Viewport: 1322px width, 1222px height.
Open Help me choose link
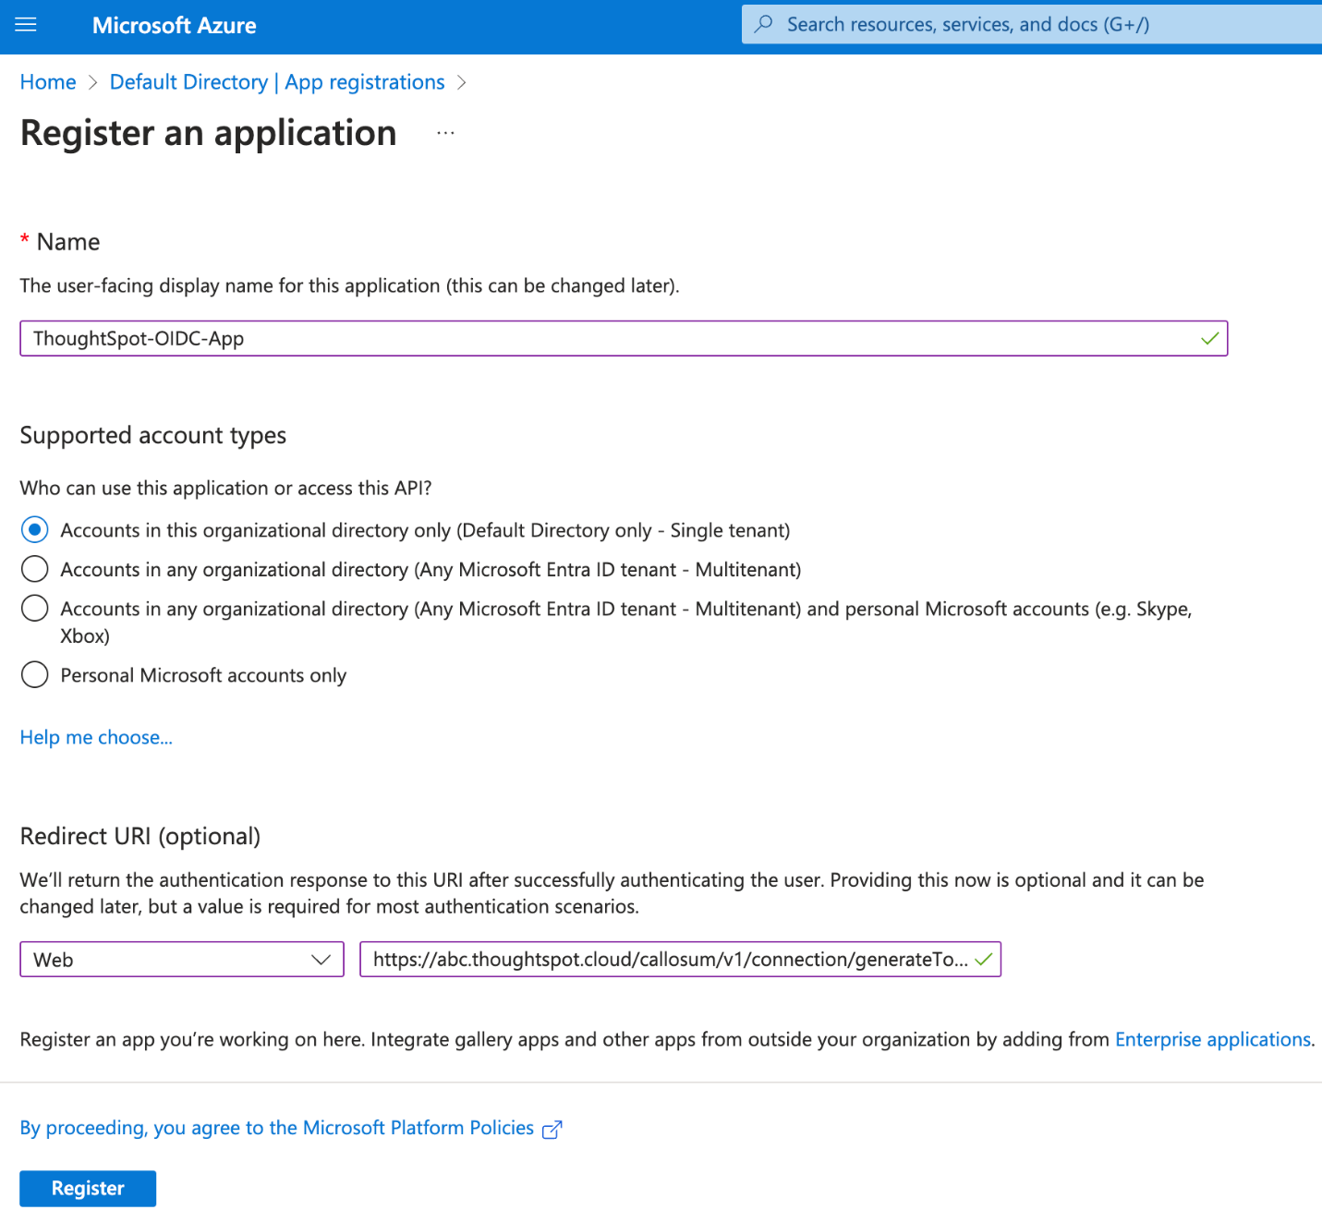tap(96, 737)
